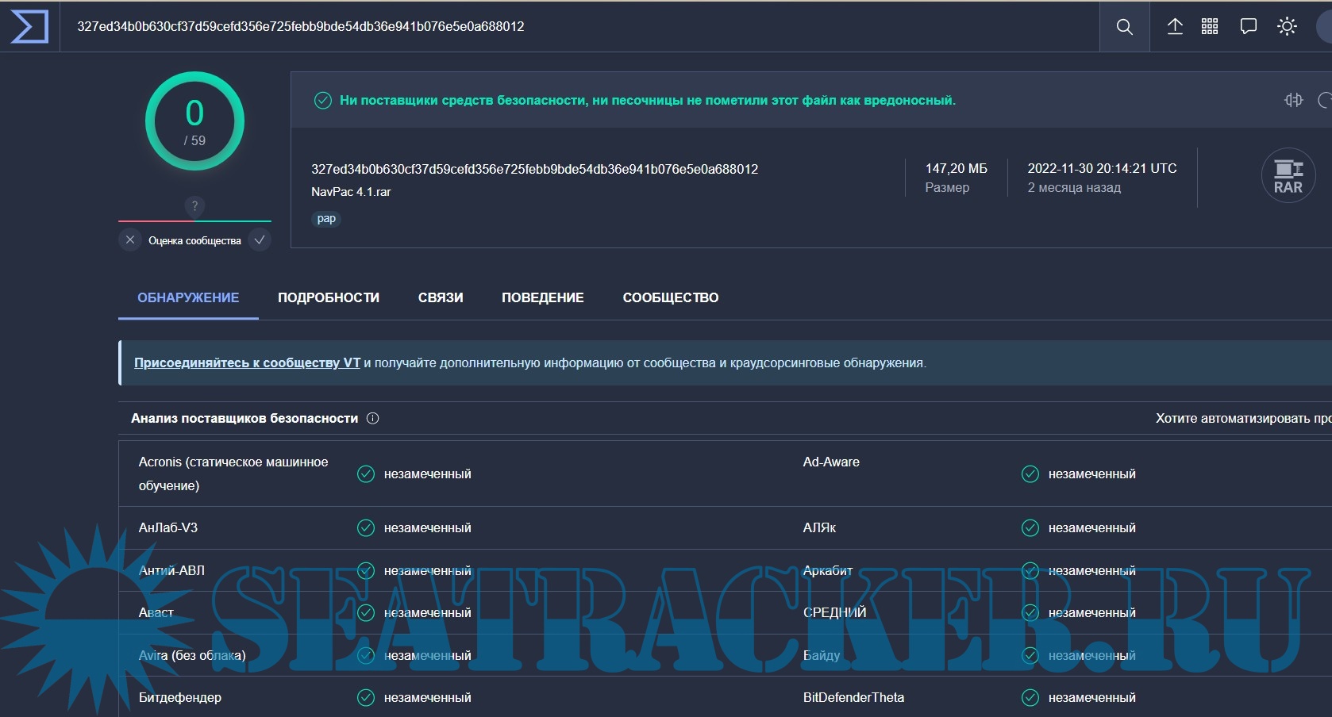The width and height of the screenshot is (1332, 717).
Task: Click the VirusTotal logo icon
Action: (29, 26)
